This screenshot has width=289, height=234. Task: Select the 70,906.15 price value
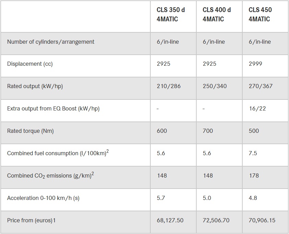pyautogui.click(x=262, y=220)
